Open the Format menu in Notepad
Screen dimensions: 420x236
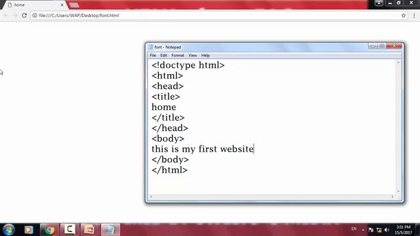click(178, 55)
